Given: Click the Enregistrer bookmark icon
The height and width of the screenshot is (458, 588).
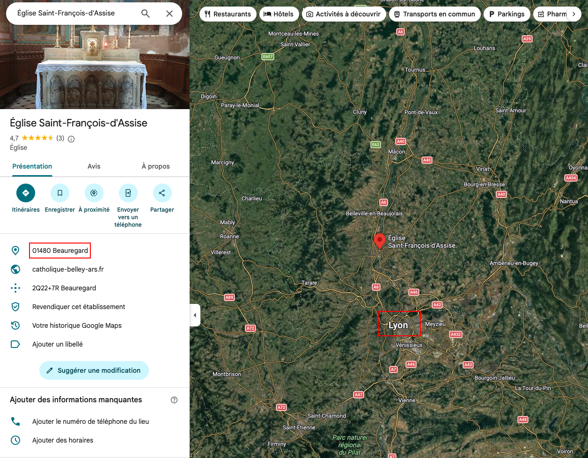Looking at the screenshot, I should coord(60,193).
